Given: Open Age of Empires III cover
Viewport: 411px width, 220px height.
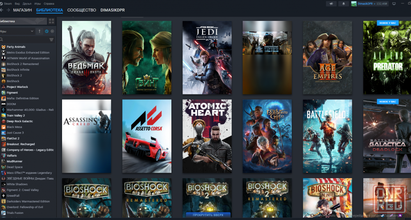Looking at the screenshot, I should pos(328,57).
